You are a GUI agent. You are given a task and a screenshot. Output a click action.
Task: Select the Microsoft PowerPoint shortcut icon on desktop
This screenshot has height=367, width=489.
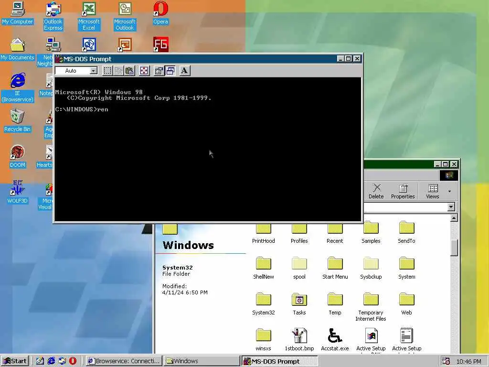pos(125,45)
